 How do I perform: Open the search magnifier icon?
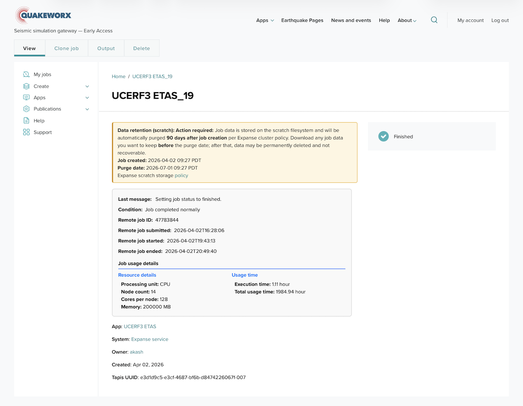(x=434, y=20)
